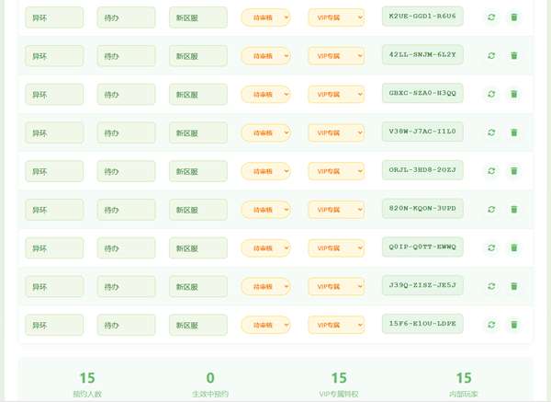Regenerate the code in the J39Q row
551x402 pixels.
pyautogui.click(x=491, y=286)
